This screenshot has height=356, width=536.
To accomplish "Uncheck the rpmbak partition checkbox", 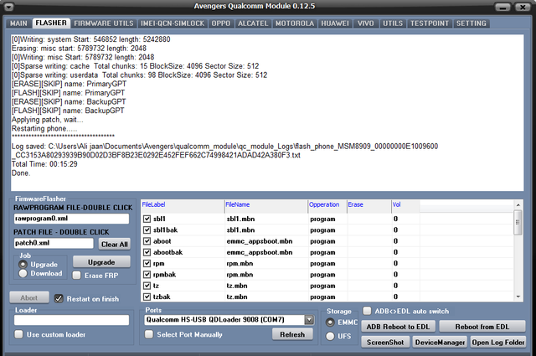I will coord(147,275).
